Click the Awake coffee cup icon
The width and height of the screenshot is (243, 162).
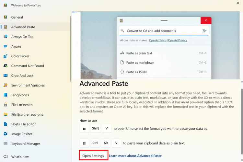(x=6, y=46)
